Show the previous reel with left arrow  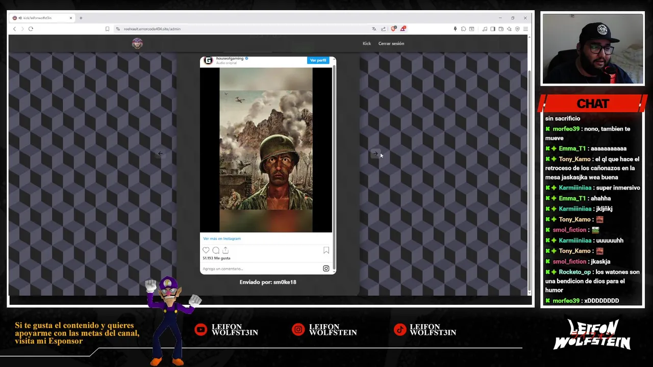click(x=160, y=153)
